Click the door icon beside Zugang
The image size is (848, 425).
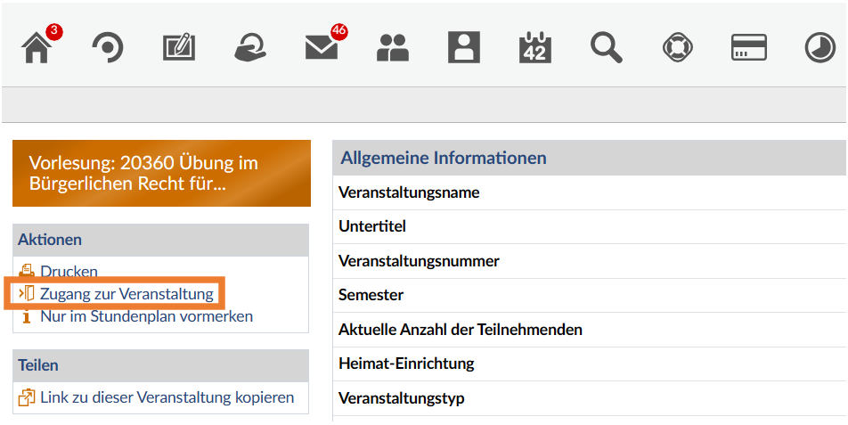click(27, 294)
